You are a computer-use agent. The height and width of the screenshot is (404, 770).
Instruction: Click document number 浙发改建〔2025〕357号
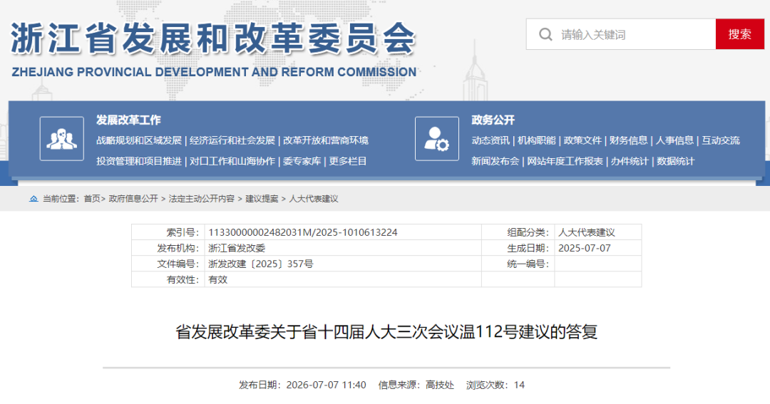[261, 264]
